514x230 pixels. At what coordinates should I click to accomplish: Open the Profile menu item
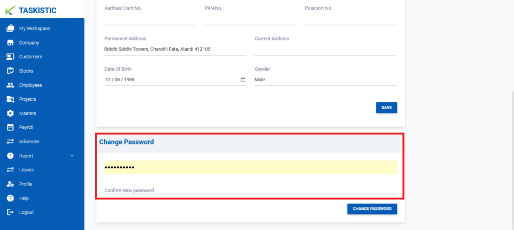coord(26,184)
